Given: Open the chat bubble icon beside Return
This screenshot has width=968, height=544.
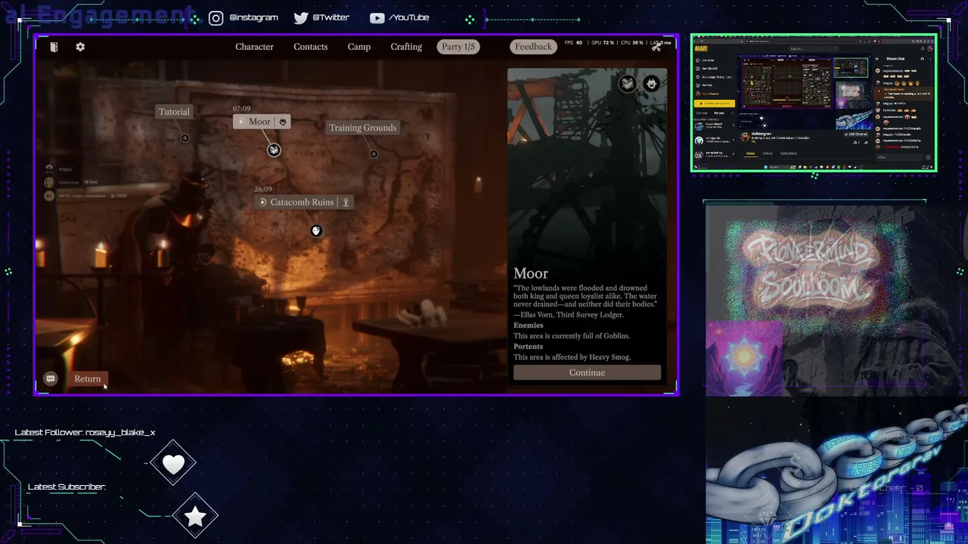Looking at the screenshot, I should pyautogui.click(x=51, y=379).
